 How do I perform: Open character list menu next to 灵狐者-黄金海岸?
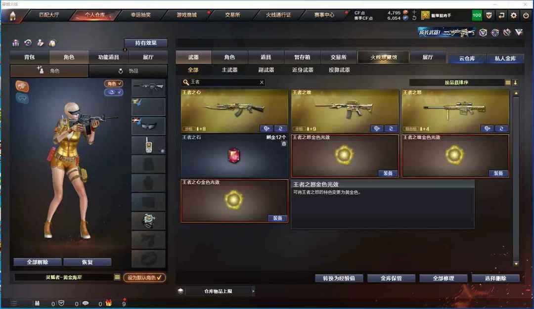[x=117, y=277]
